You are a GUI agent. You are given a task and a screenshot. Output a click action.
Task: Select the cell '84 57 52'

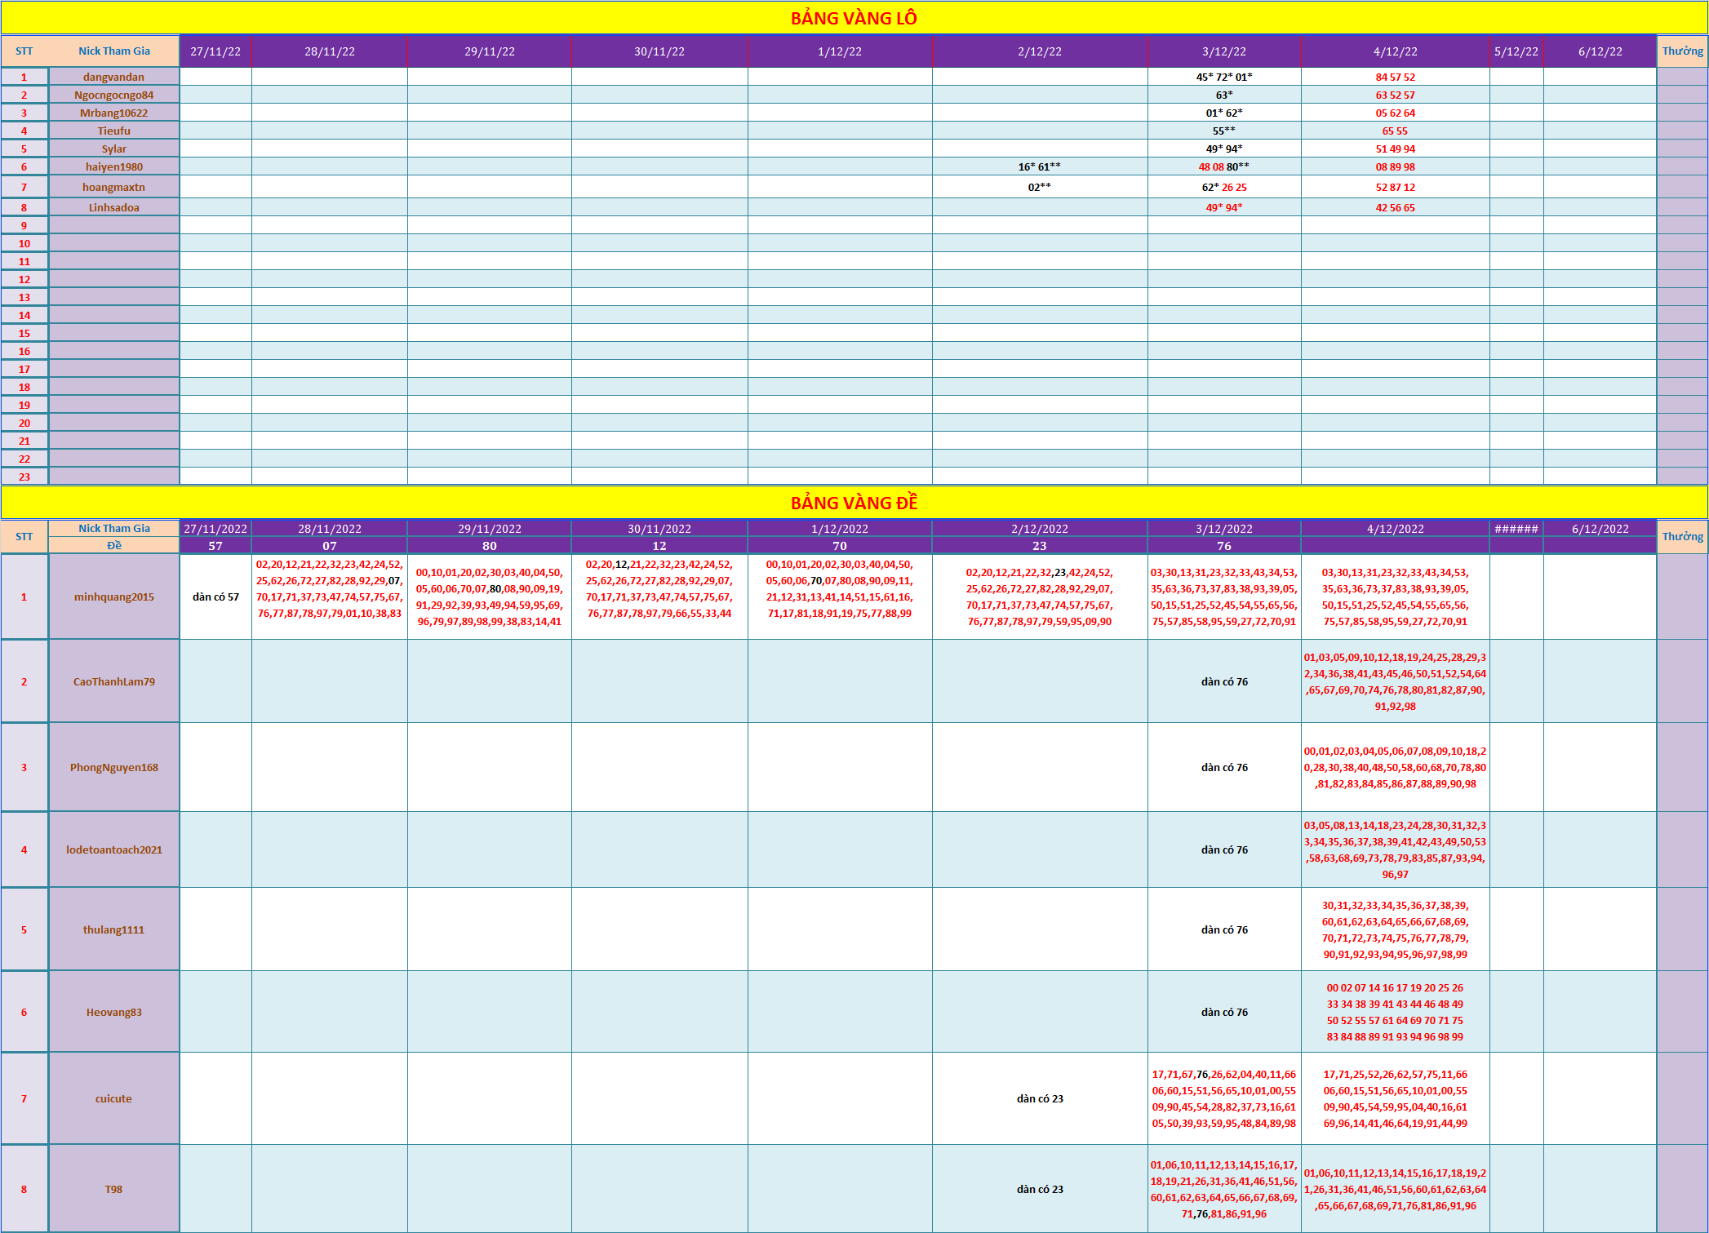coord(1396,77)
